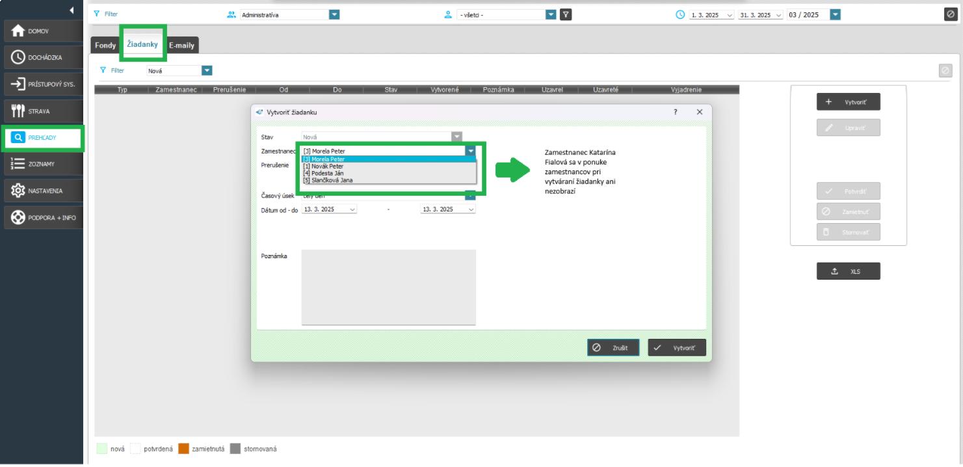Confirm dialog with Vytvoriť checkmark button
Viewport: 963px width, 467px height.
(676, 348)
